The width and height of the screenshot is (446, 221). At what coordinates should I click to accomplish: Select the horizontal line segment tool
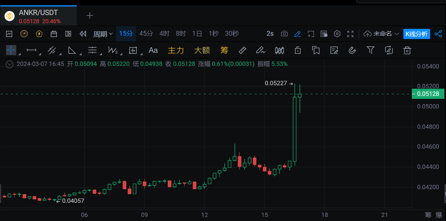tap(31, 50)
